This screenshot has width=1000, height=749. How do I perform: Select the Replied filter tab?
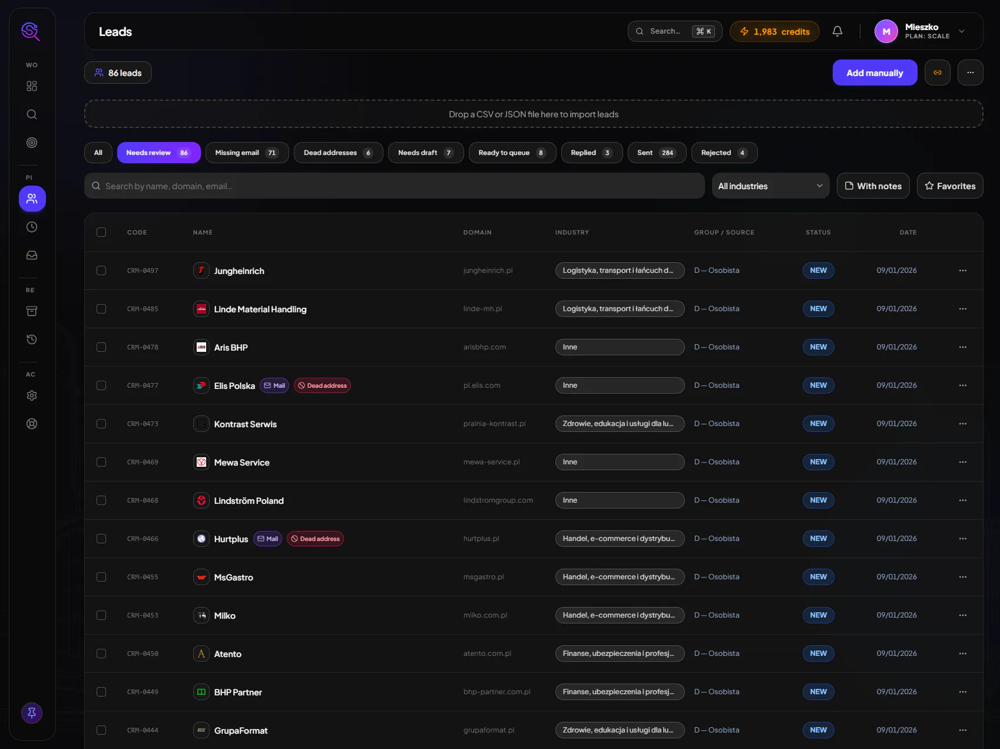[x=592, y=153]
